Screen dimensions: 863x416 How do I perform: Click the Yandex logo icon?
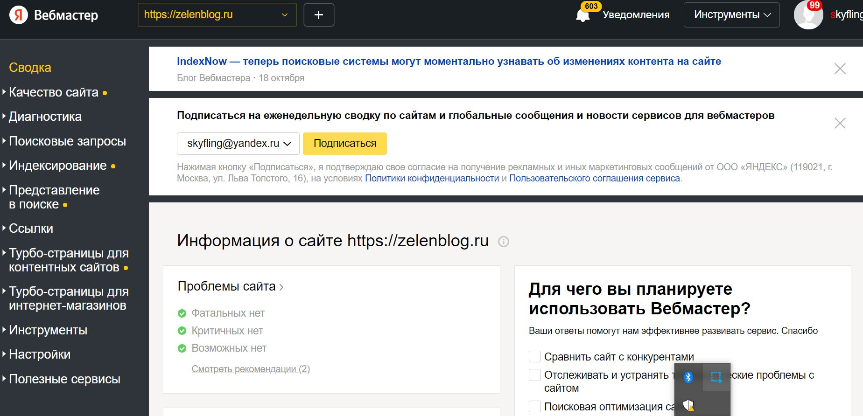19,15
